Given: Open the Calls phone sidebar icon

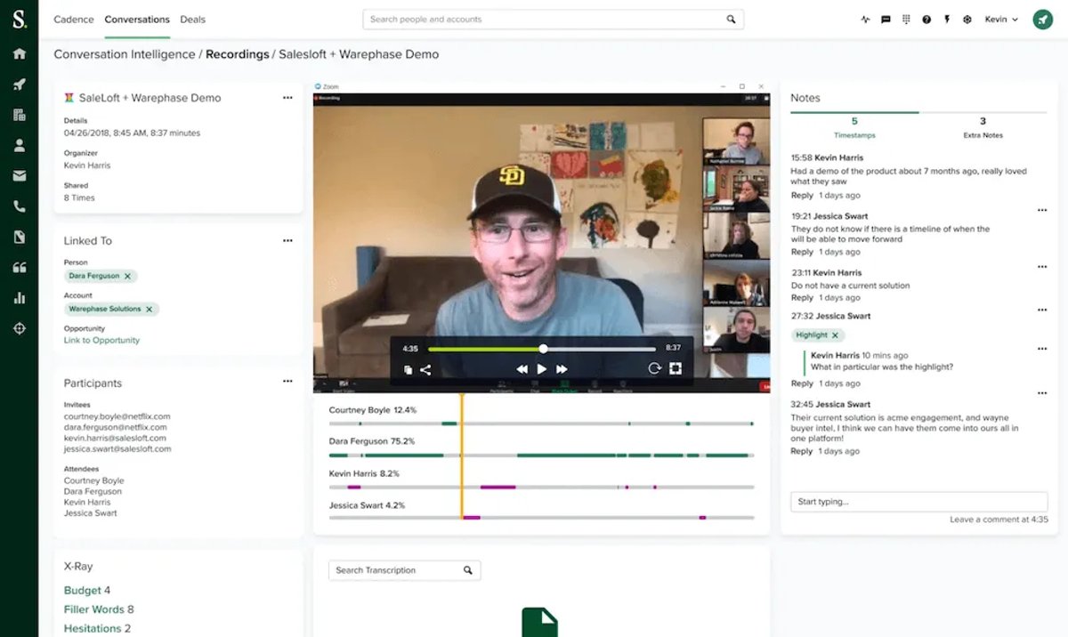Looking at the screenshot, I should [19, 206].
